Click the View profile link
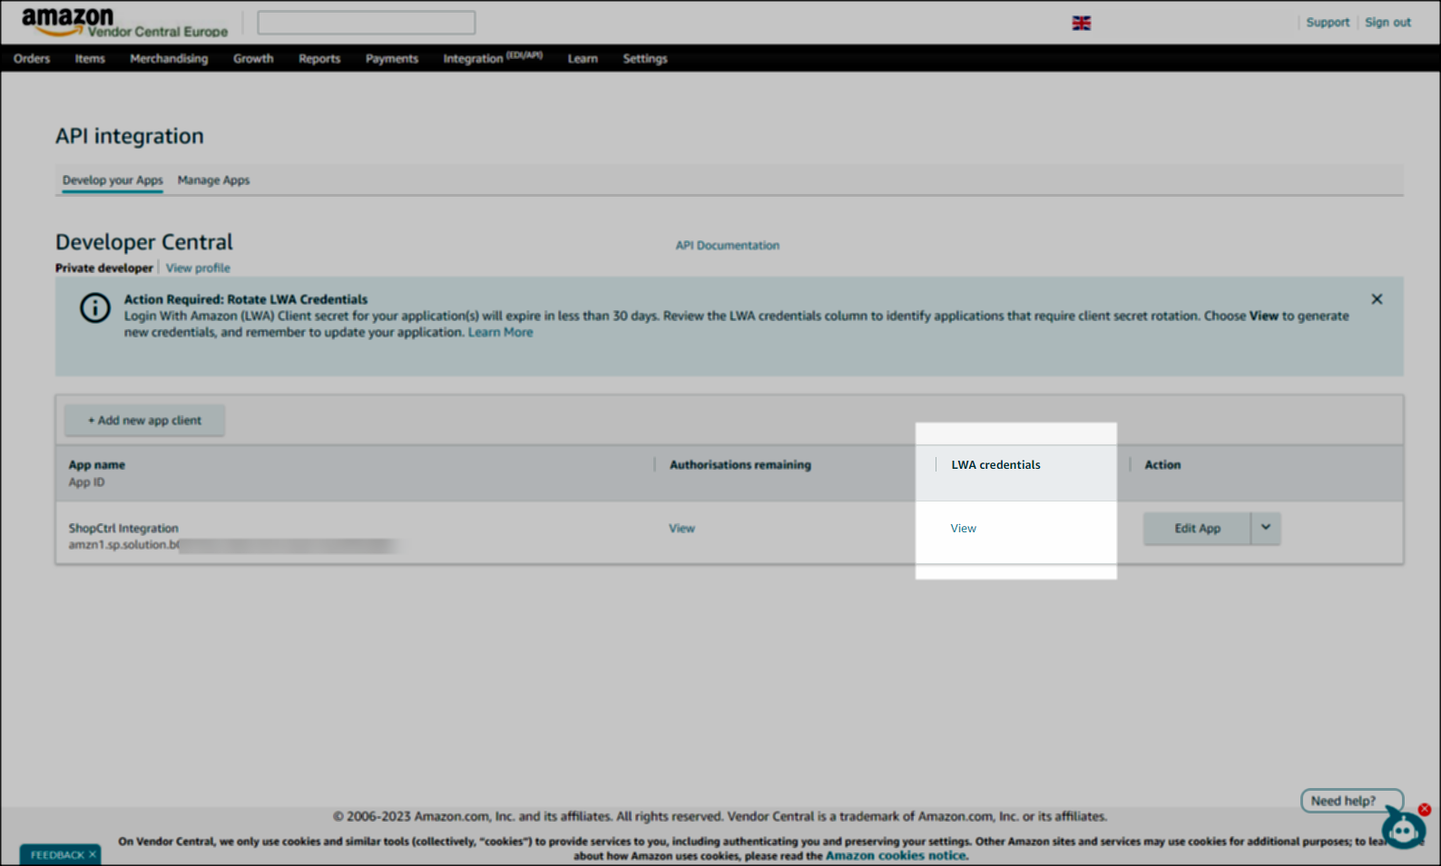1441x866 pixels. [198, 268]
